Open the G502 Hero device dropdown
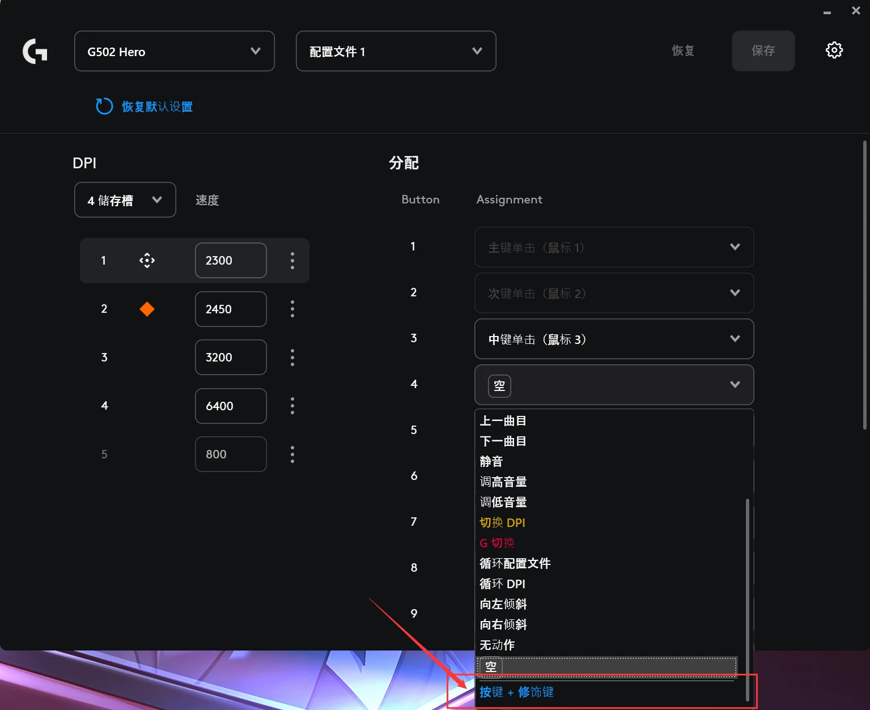 (x=175, y=51)
